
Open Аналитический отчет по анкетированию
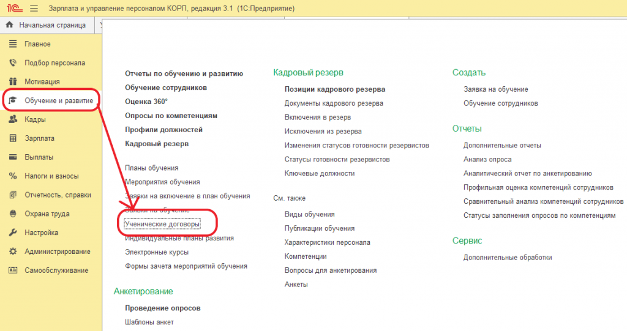pos(528,174)
